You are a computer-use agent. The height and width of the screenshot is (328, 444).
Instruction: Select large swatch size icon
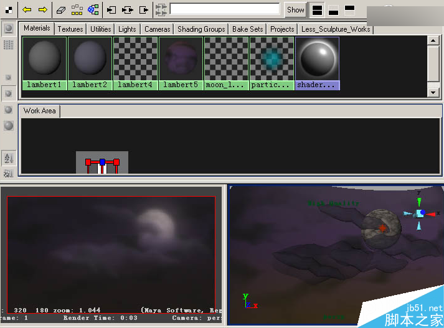pyautogui.click(x=9, y=110)
